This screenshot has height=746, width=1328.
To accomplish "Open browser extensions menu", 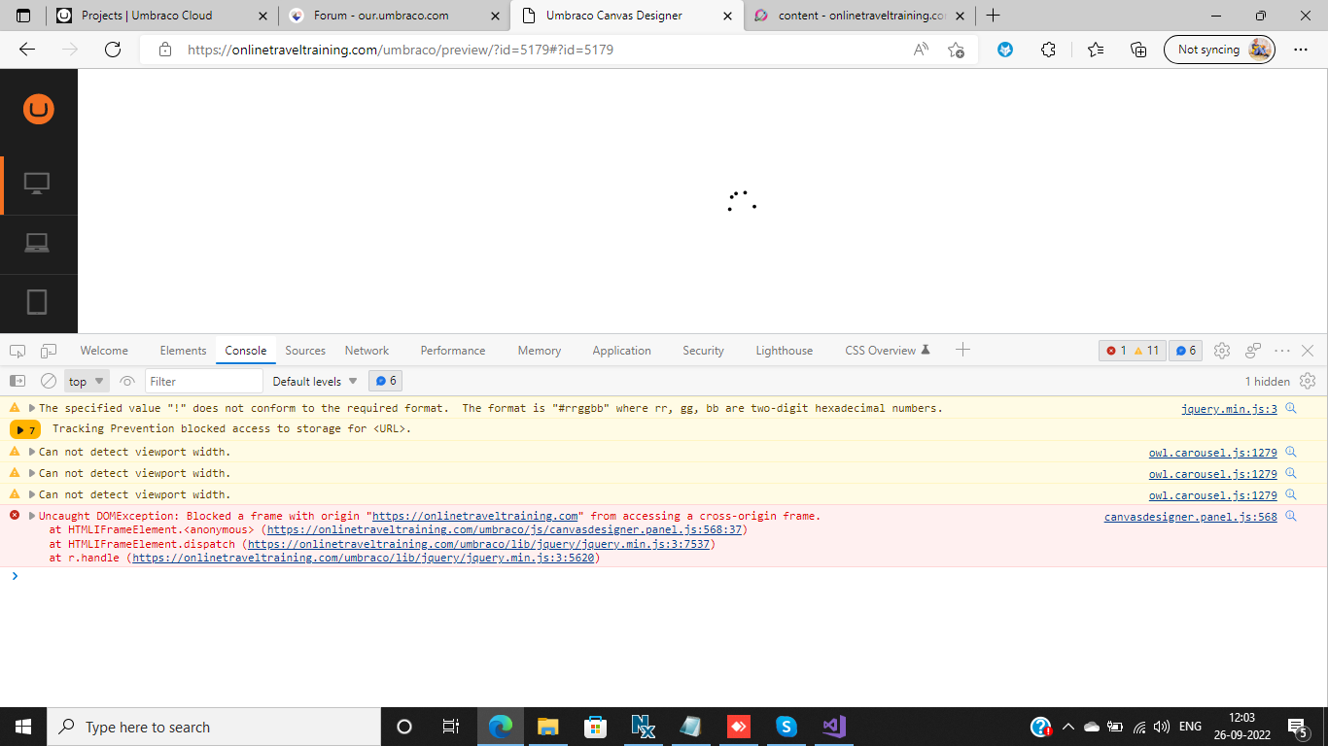I will click(x=1048, y=50).
